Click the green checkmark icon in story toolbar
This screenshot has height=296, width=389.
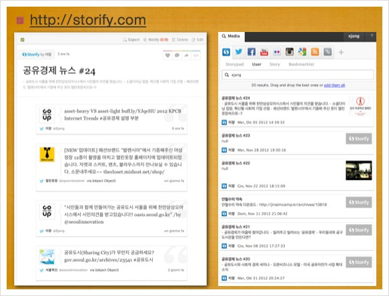tap(22, 39)
